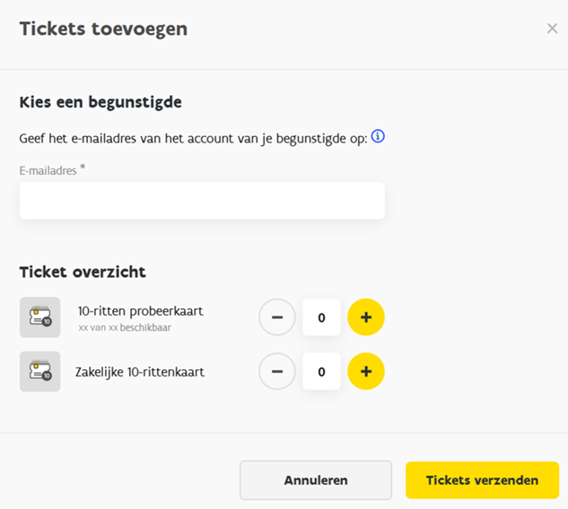The height and width of the screenshot is (509, 568).
Task: Click the 10-ritten probeerkaart ticket icon
Action: [39, 317]
